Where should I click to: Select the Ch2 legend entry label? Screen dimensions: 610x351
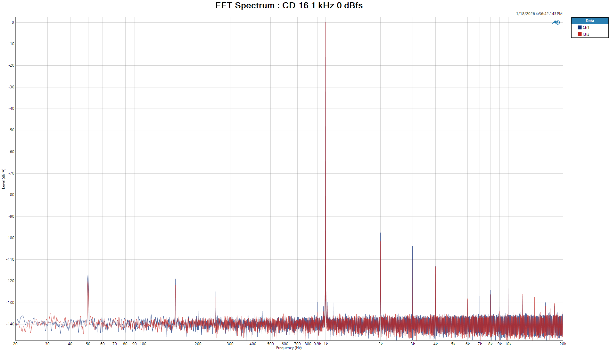coord(586,34)
